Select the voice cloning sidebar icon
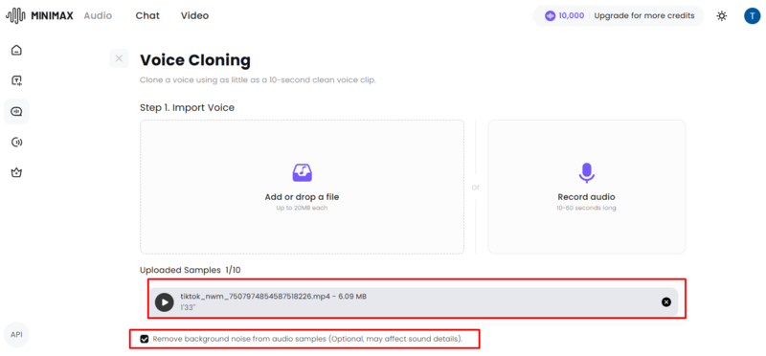766x356 pixels. (x=16, y=111)
